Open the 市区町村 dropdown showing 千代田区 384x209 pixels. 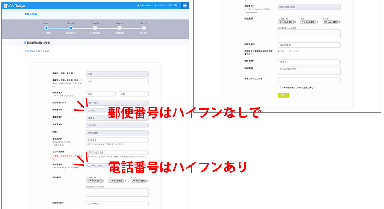tap(117, 125)
